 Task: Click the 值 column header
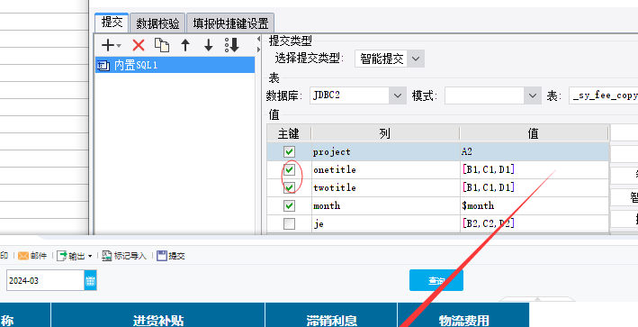coord(534,133)
